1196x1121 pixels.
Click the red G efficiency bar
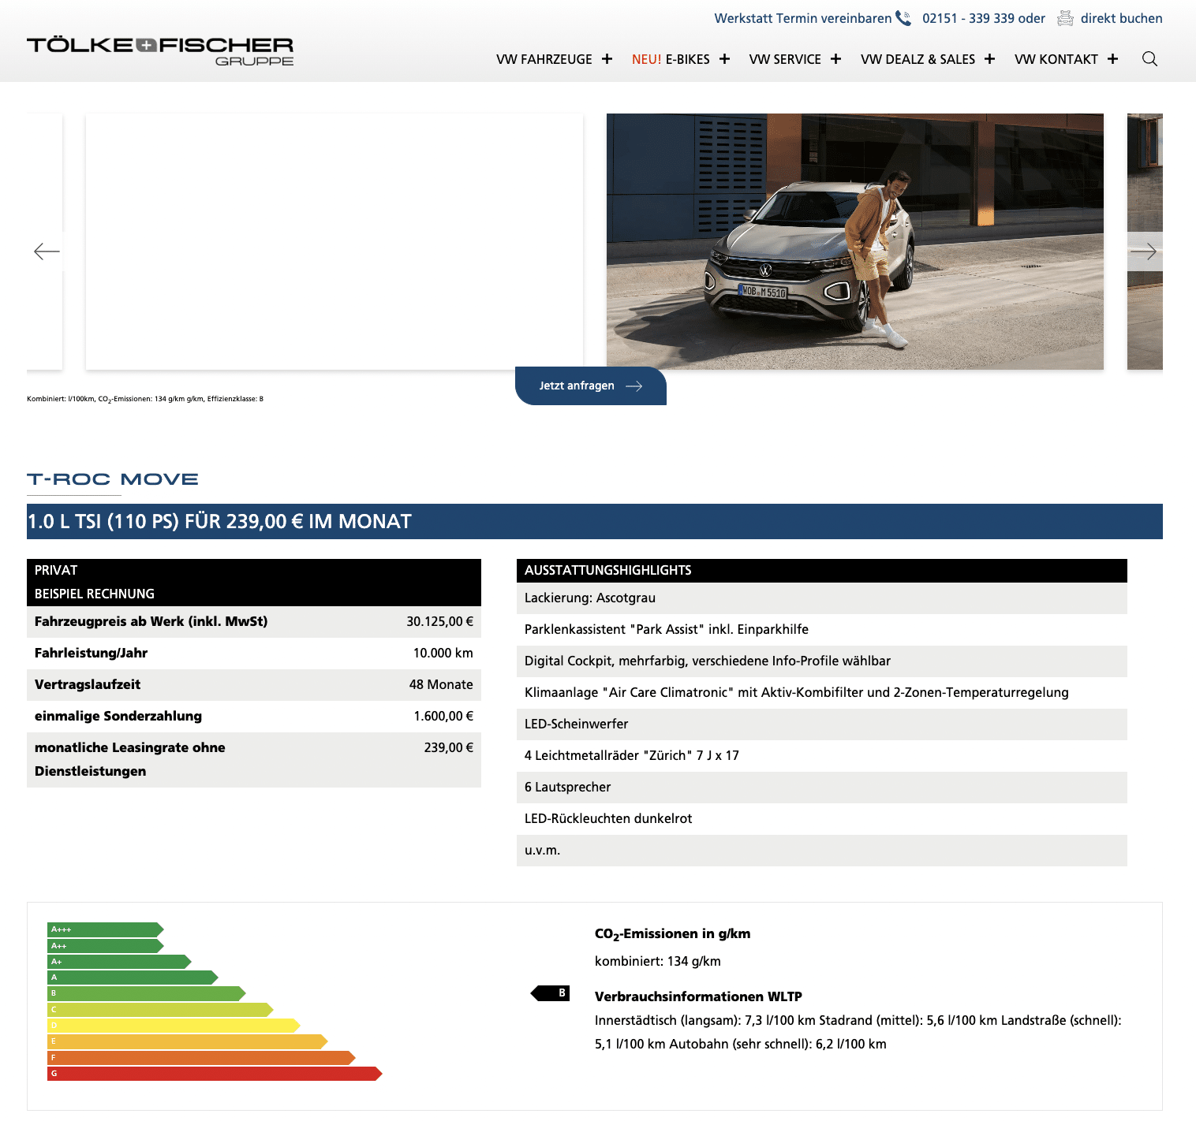click(x=215, y=1074)
